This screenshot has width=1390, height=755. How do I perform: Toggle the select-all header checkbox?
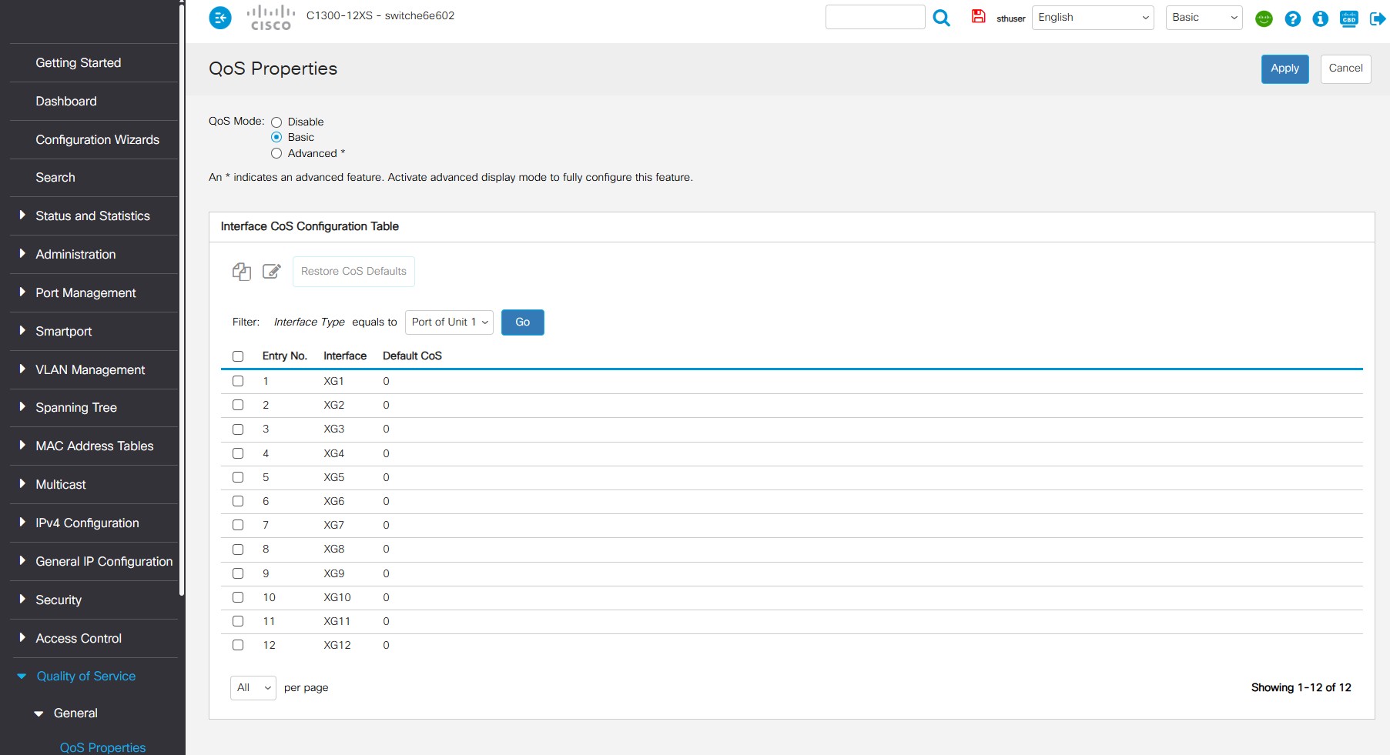tap(238, 356)
